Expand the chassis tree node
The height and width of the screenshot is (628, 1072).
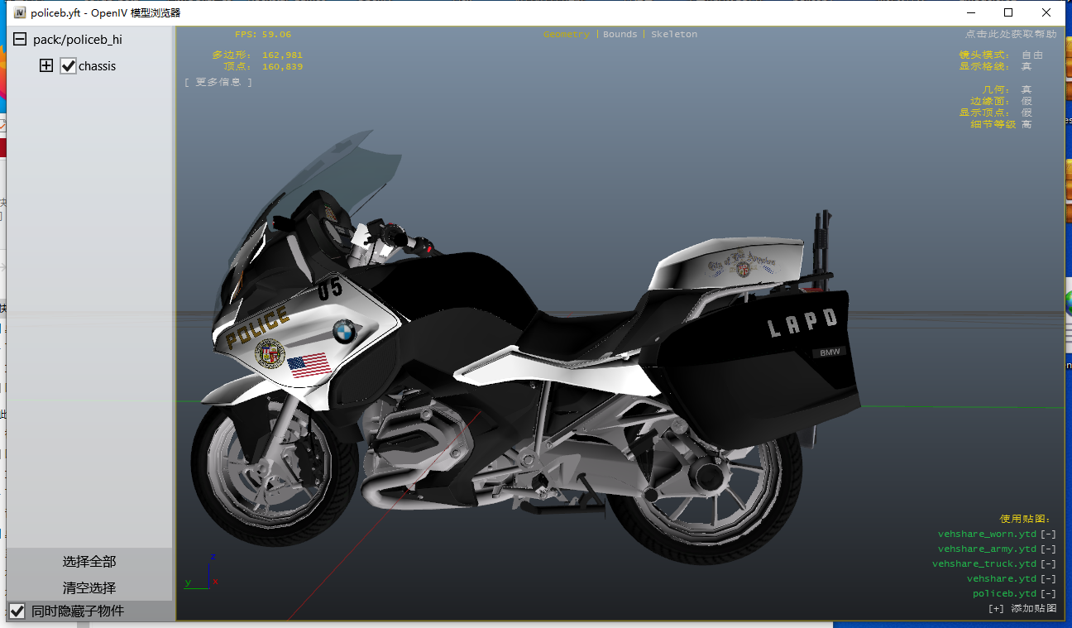(46, 66)
